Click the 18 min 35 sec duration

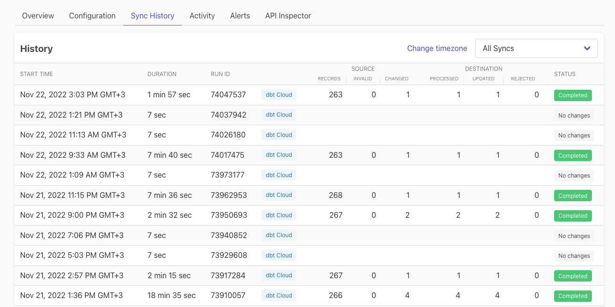pos(171,296)
